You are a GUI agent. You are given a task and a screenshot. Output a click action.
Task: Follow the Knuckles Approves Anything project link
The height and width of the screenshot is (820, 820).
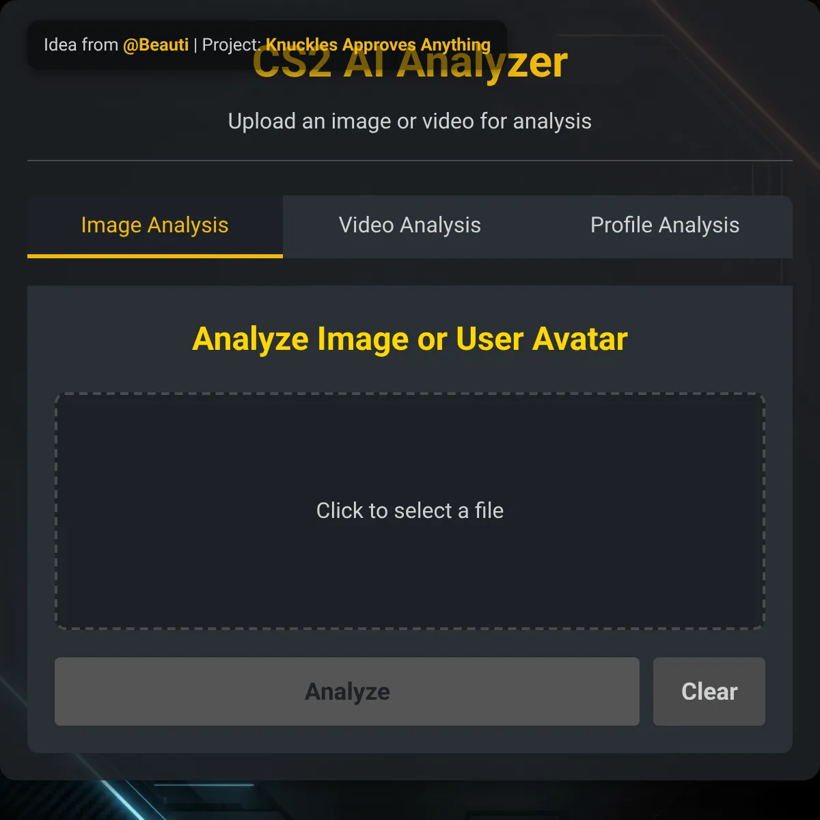[x=378, y=45]
